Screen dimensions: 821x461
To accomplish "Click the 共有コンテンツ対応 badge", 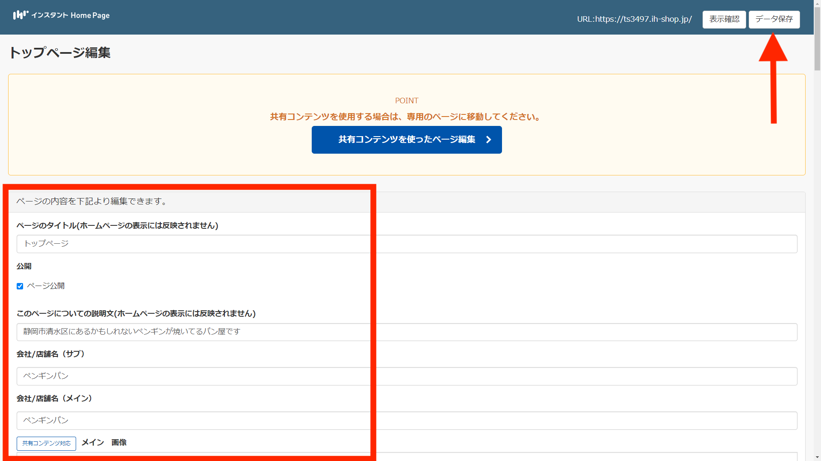I will [x=46, y=443].
